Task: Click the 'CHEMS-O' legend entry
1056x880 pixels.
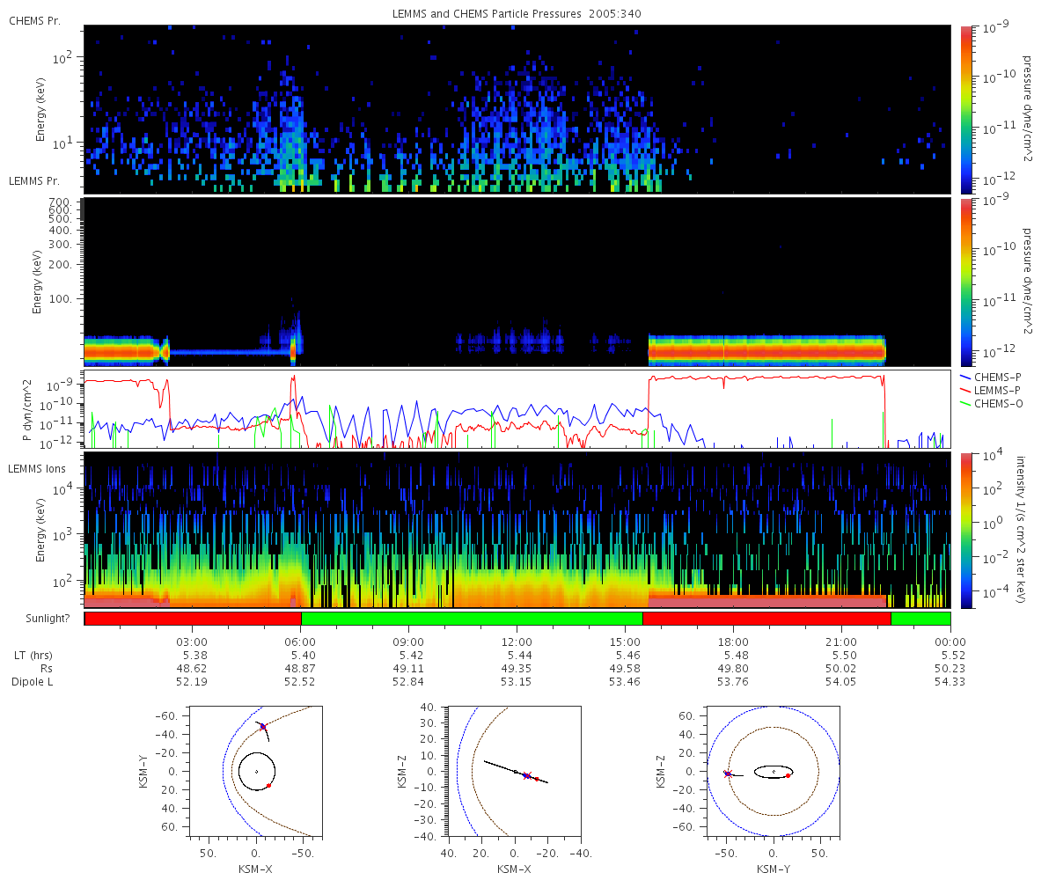Action: click(991, 403)
